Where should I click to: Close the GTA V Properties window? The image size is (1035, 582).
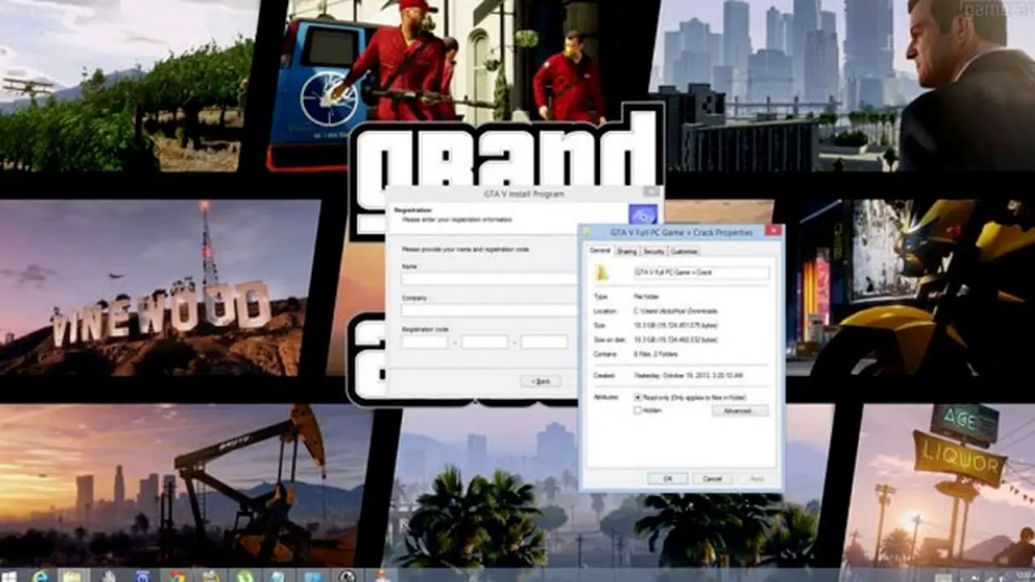pyautogui.click(x=772, y=231)
